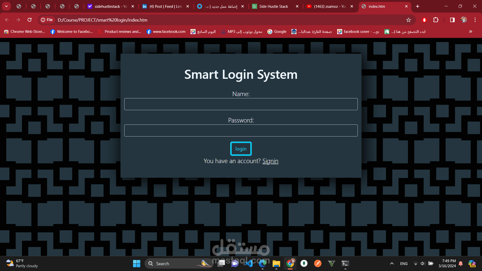Click the address bar URL
Viewport: 482px width, 271px height.
[102, 20]
